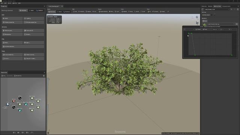
Task: Close the scene document tab
Action: pos(62,6)
